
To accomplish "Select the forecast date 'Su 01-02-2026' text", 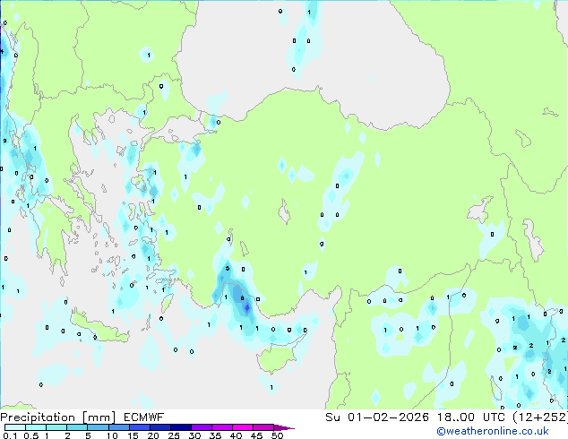I will 377,417.
